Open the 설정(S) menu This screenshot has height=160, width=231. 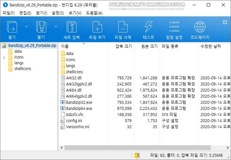(58, 13)
